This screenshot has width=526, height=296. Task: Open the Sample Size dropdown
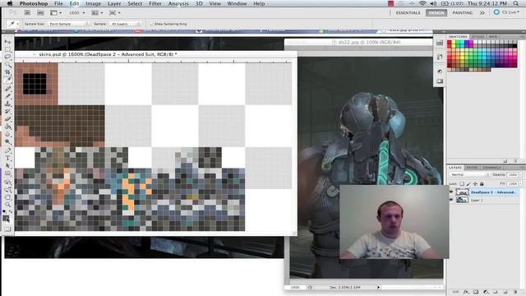coord(68,24)
